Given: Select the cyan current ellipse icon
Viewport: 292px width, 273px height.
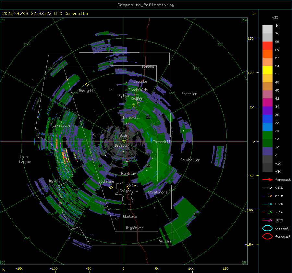Looking at the screenshot, I should (x=267, y=228).
